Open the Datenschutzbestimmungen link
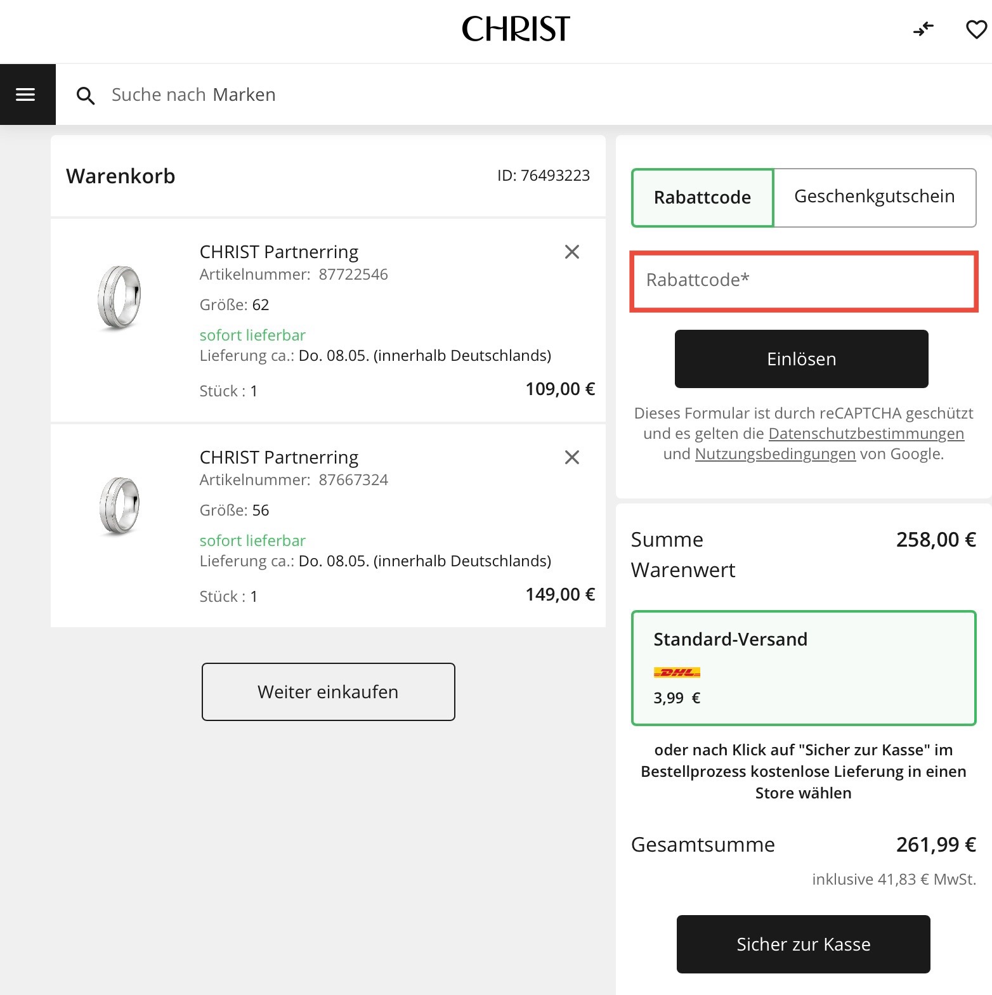992x995 pixels. (866, 434)
